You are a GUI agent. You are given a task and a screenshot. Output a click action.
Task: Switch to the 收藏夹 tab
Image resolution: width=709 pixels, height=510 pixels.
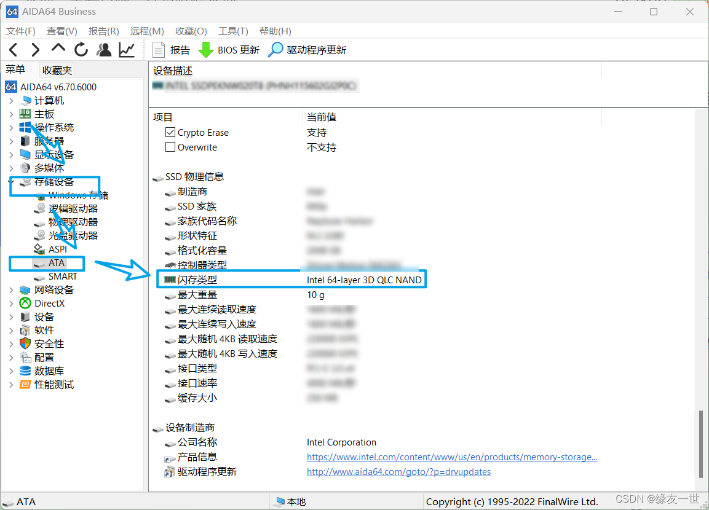point(57,69)
